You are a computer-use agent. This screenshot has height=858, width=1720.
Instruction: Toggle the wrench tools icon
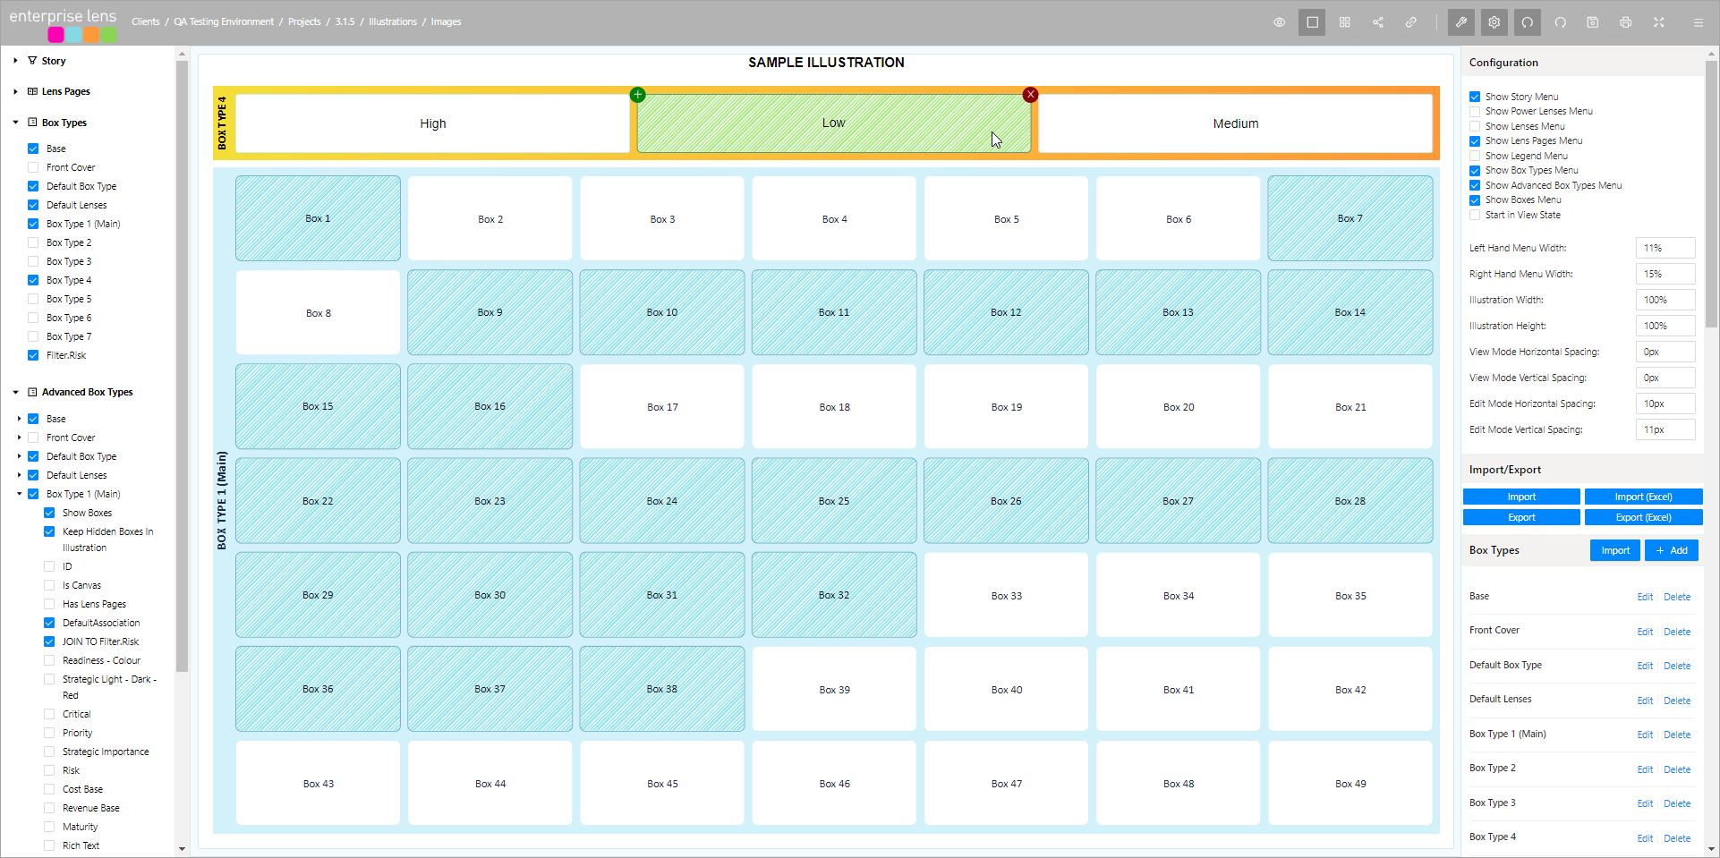click(1460, 22)
